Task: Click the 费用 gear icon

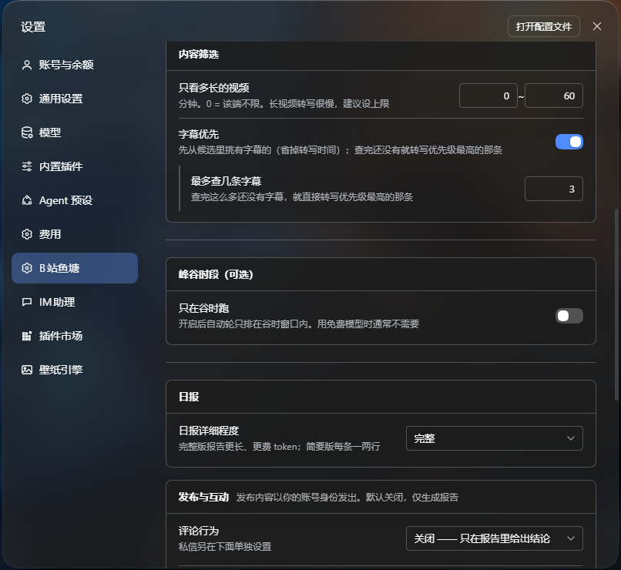Action: (x=26, y=234)
